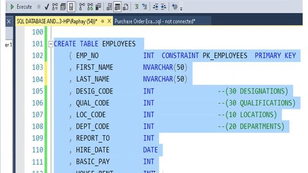Switch output to Results to Grid

[x=117, y=7]
